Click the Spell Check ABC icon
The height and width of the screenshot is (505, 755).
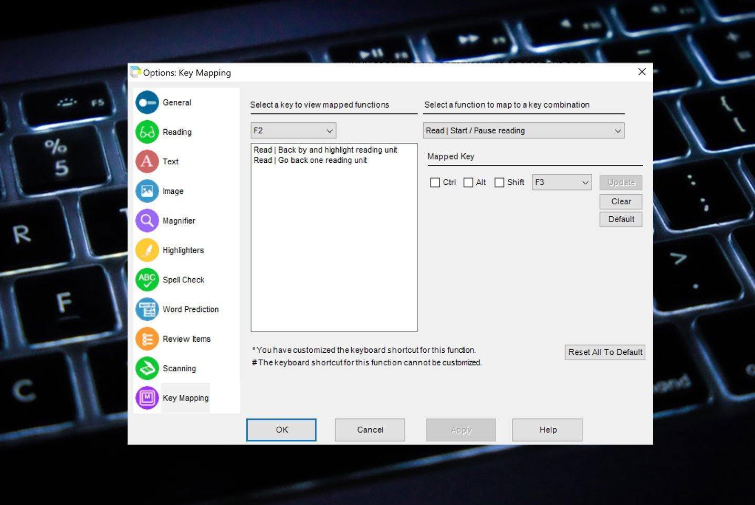(147, 279)
